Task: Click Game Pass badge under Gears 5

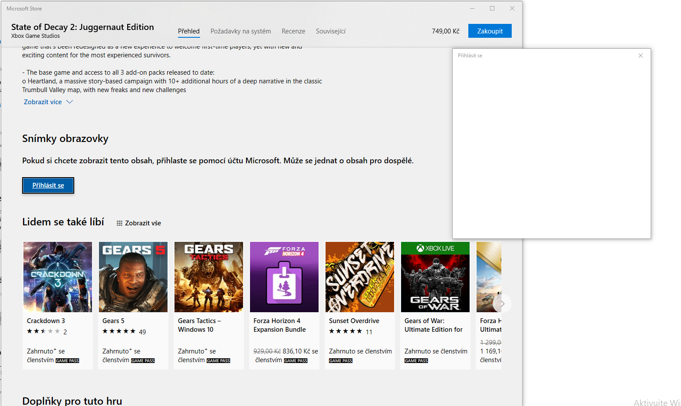Action: point(143,361)
